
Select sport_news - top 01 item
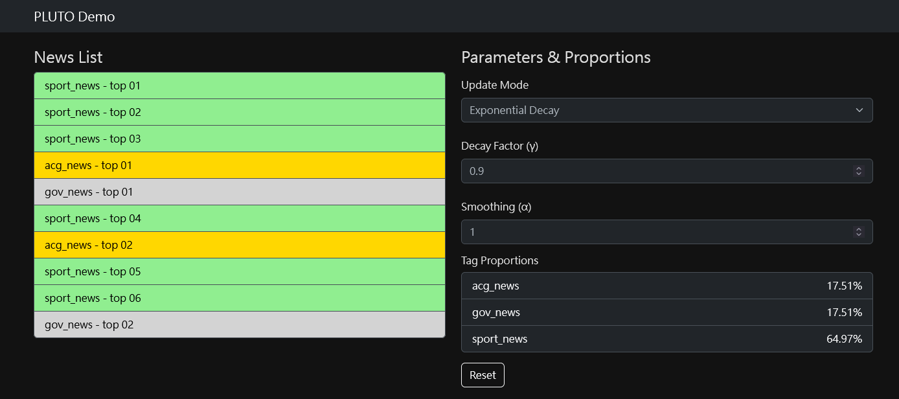coord(239,85)
